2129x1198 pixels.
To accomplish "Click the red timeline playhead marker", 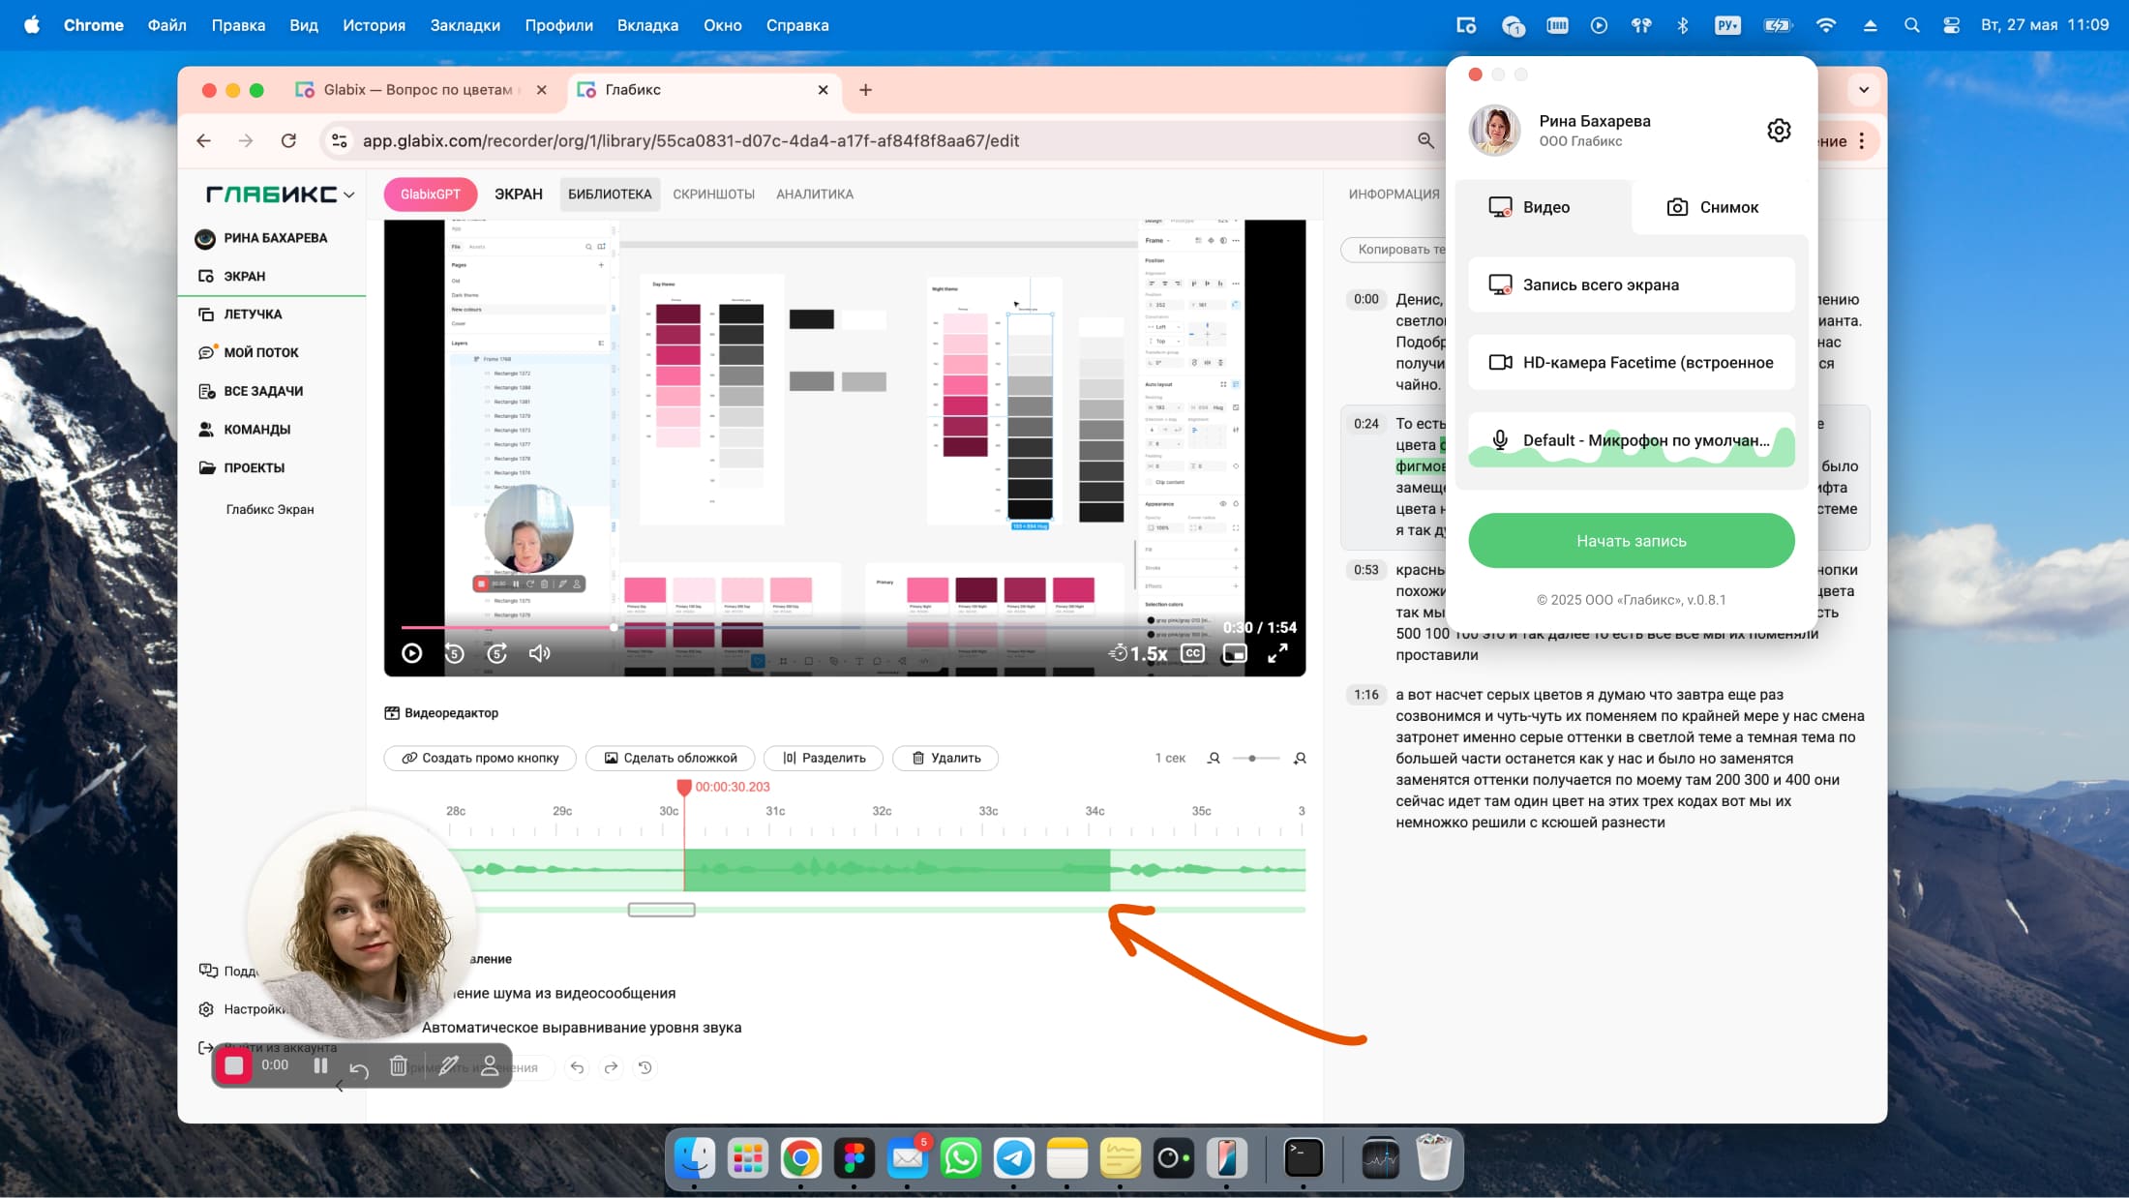I will click(x=684, y=788).
